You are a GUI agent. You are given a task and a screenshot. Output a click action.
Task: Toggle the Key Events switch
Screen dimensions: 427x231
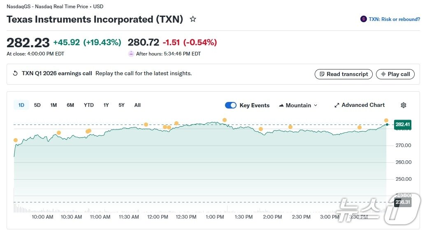(x=231, y=105)
